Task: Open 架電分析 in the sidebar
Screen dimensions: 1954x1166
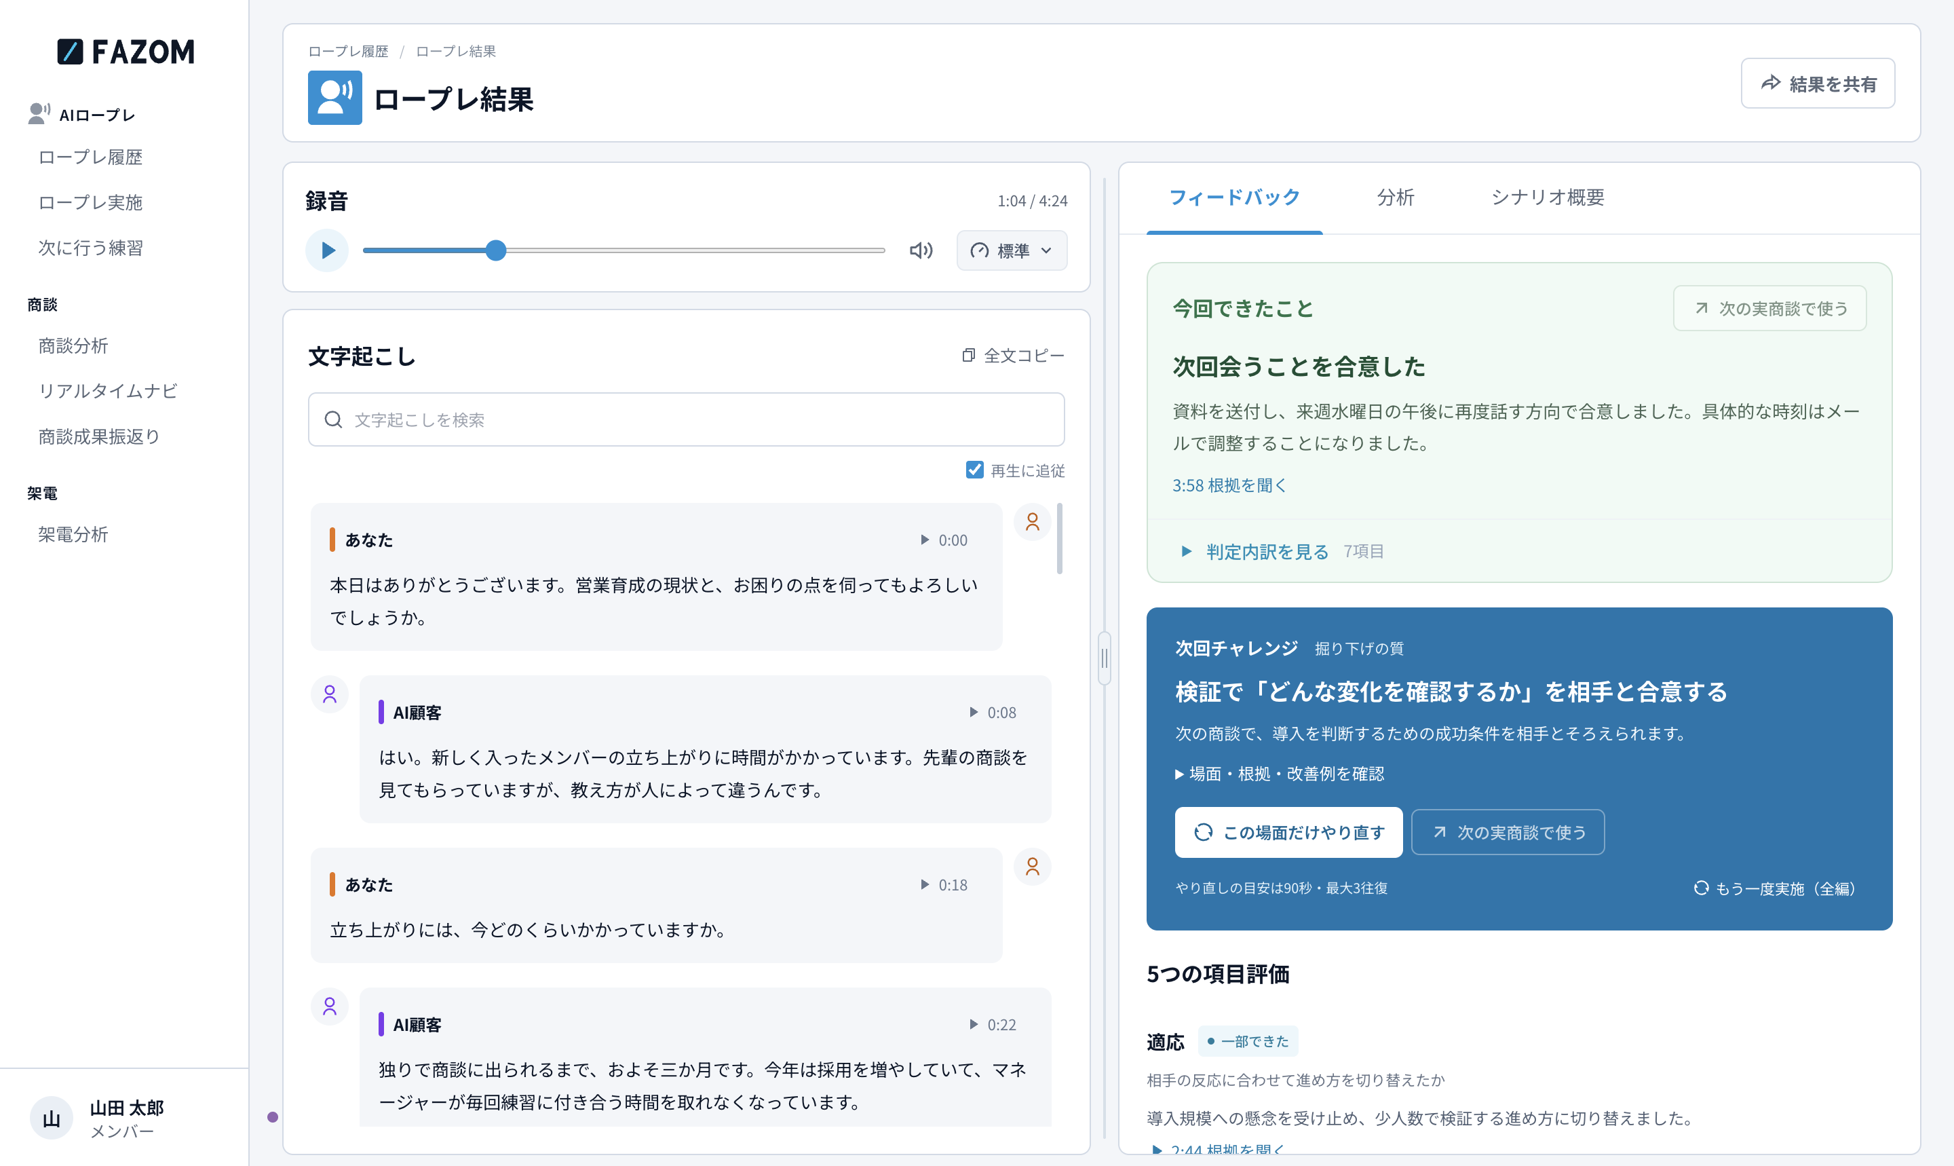Action: click(73, 534)
